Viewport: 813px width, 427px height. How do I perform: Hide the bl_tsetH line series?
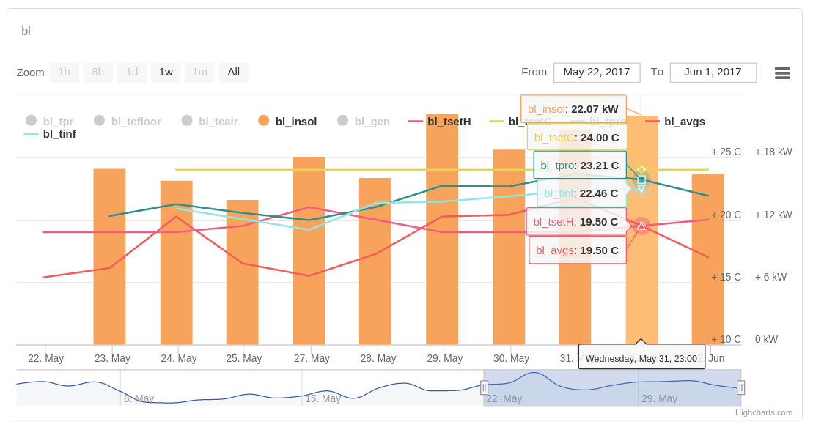point(449,122)
